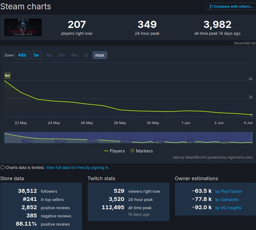256x230 pixels.
Task: Click the Rel release marker flag
Action: click(x=7, y=76)
